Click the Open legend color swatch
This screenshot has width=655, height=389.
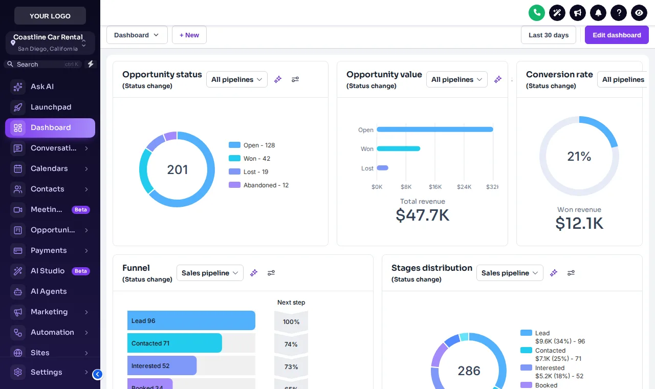pos(234,145)
